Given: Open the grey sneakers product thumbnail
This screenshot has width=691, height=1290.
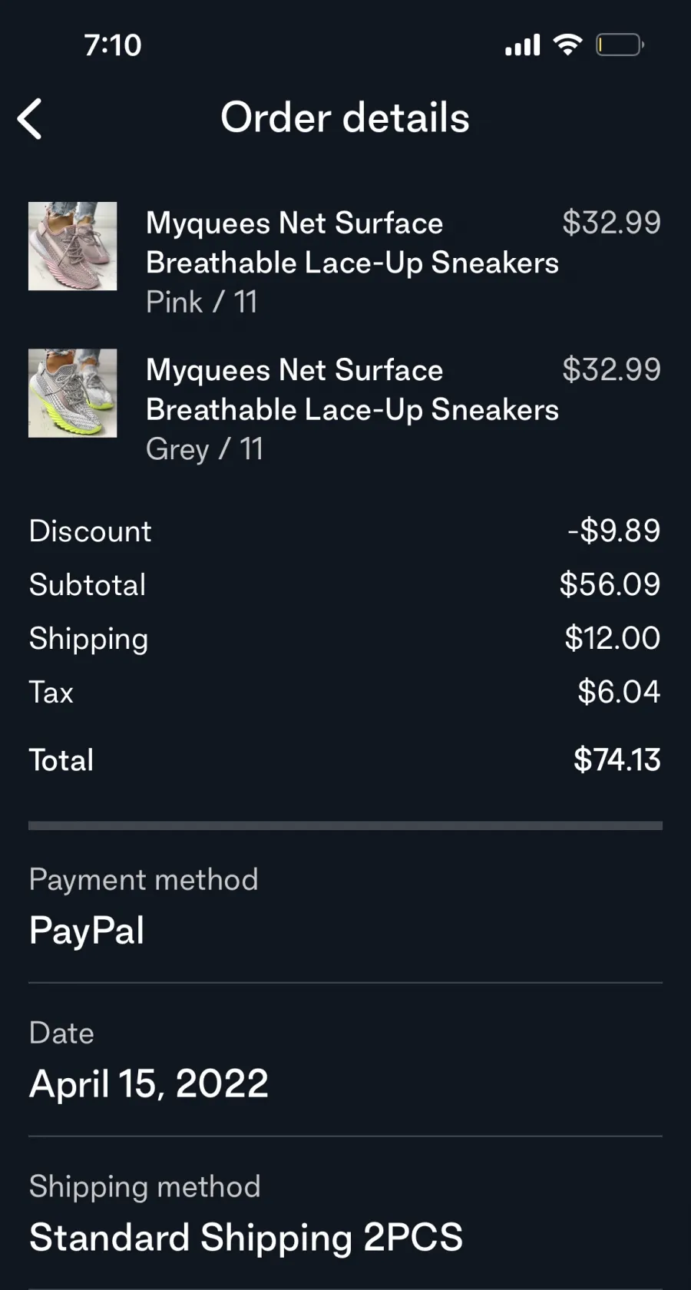Looking at the screenshot, I should pyautogui.click(x=73, y=393).
